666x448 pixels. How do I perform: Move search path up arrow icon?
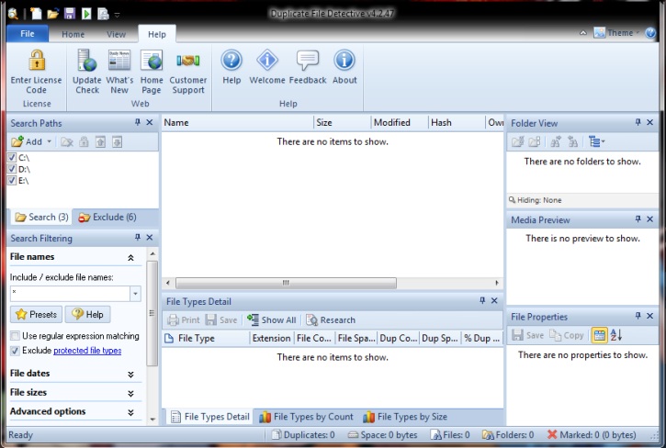100,141
